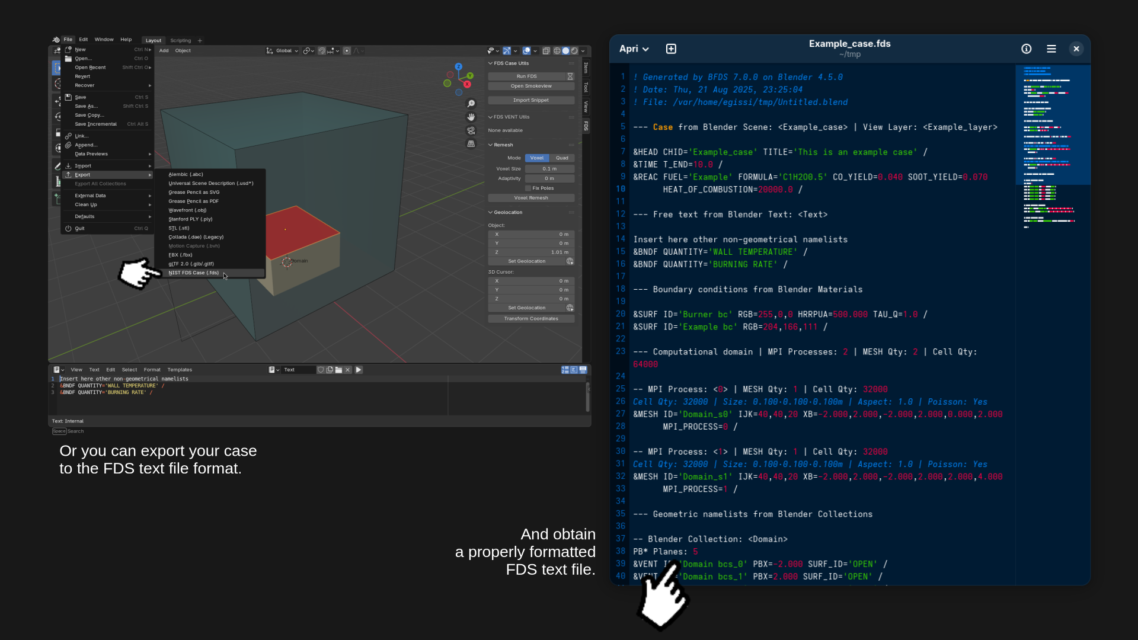Click the new tab icon in Apri editor header
The image size is (1138, 640).
click(x=671, y=49)
